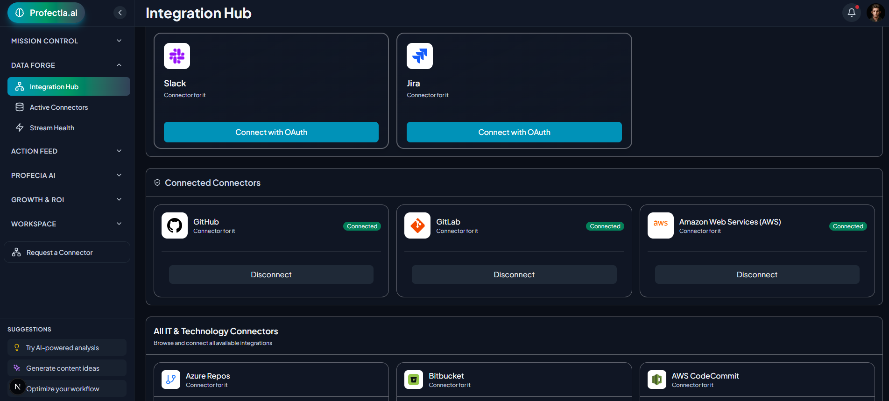The image size is (889, 401).
Task: Open Integration Hub in sidebar
Action: [x=69, y=86]
